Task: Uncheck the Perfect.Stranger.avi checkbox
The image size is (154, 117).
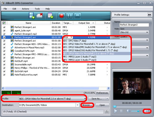Action: tap(4, 58)
